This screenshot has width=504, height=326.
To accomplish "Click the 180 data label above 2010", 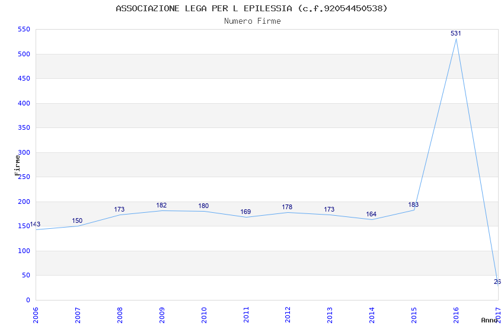I will point(203,206).
